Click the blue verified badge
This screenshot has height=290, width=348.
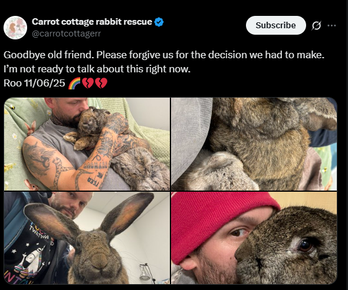(x=159, y=22)
